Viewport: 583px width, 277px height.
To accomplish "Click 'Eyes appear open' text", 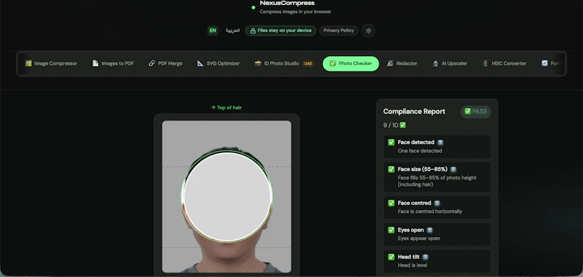I will [419, 238].
